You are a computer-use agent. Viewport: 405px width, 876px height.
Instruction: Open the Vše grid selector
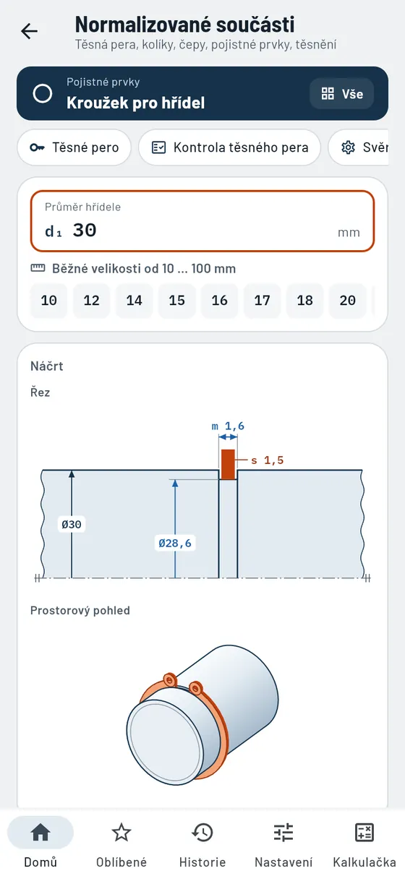pyautogui.click(x=342, y=94)
